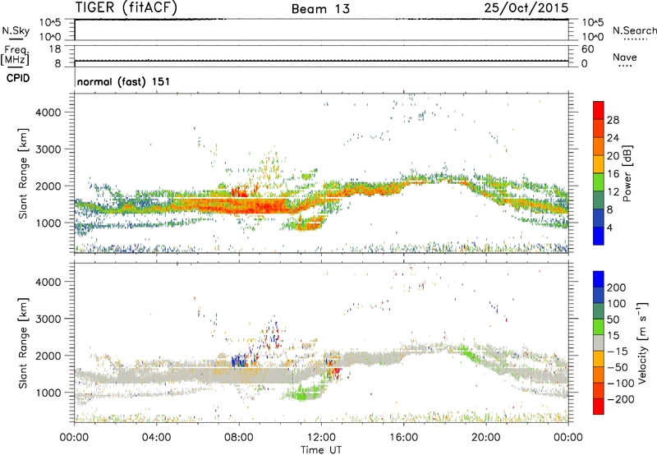Click the "08:00" time tick label
The image size is (657, 455).
pyautogui.click(x=239, y=438)
